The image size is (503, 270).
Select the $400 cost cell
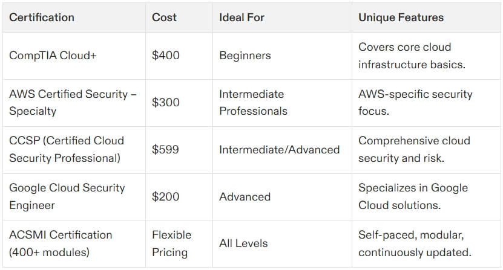click(166, 56)
